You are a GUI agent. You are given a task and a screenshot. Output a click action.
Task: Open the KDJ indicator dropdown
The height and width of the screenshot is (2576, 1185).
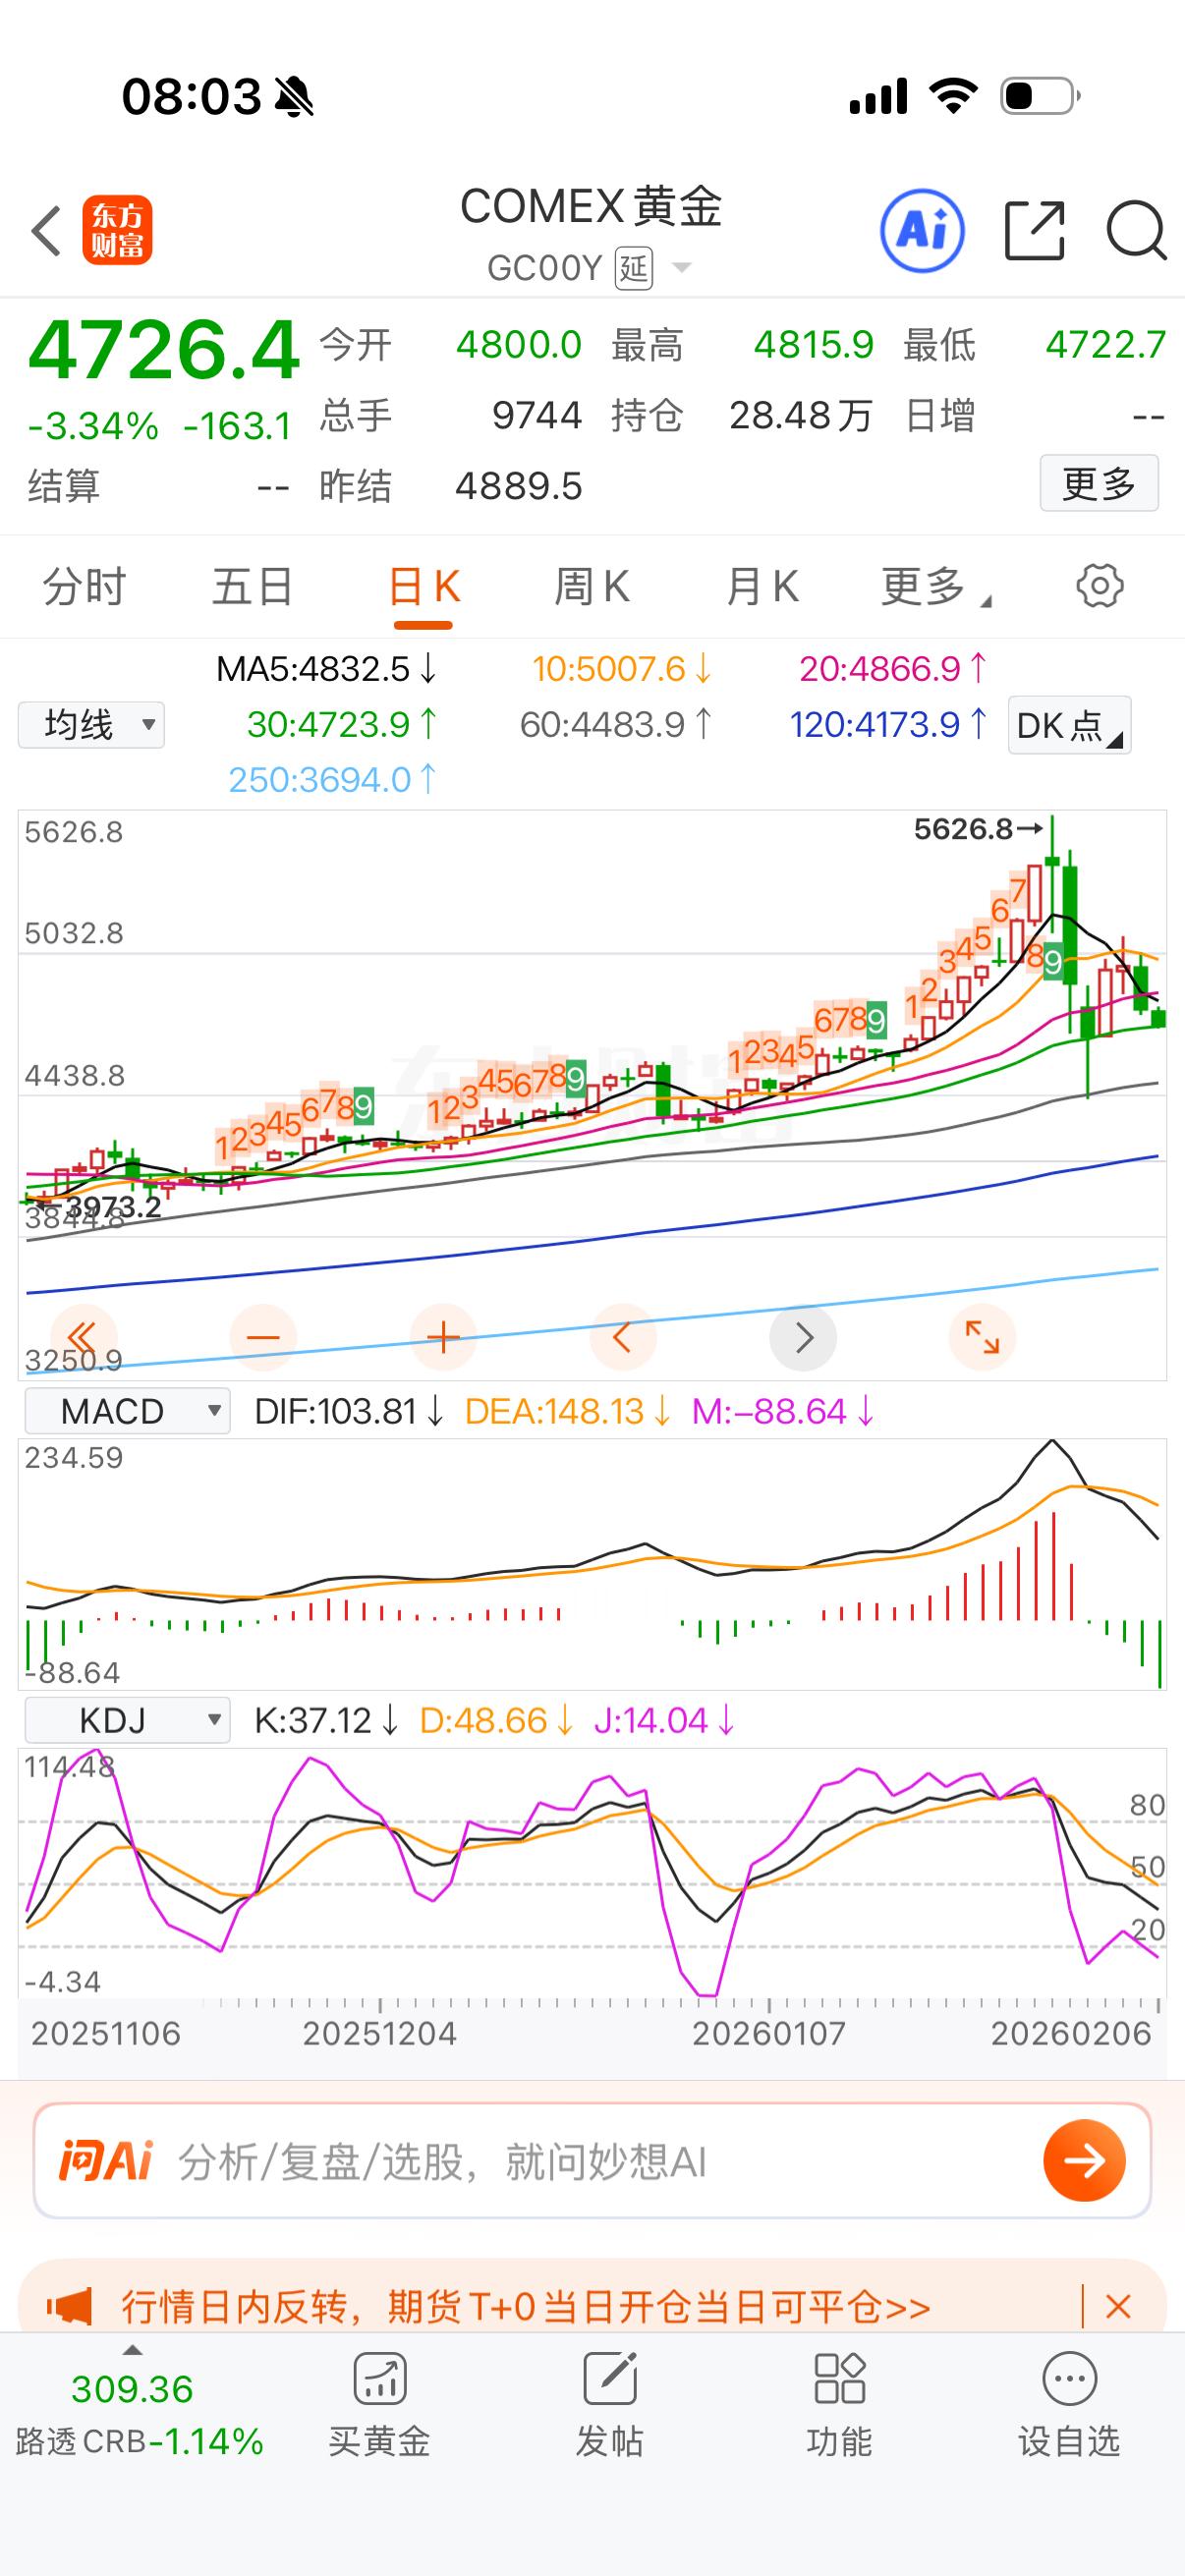point(127,1720)
